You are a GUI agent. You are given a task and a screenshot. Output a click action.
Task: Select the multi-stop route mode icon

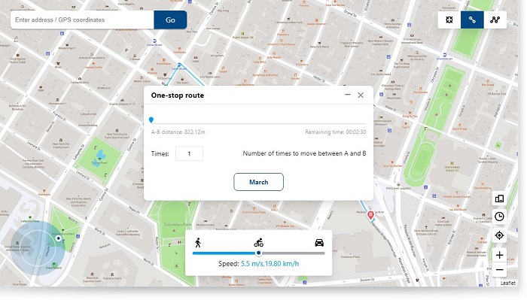495,20
